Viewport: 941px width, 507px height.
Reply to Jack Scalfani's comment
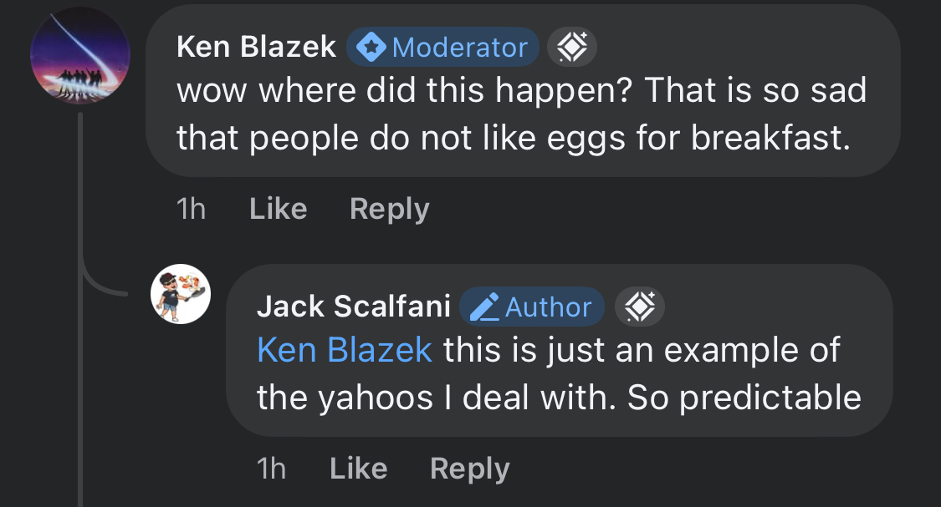(470, 469)
